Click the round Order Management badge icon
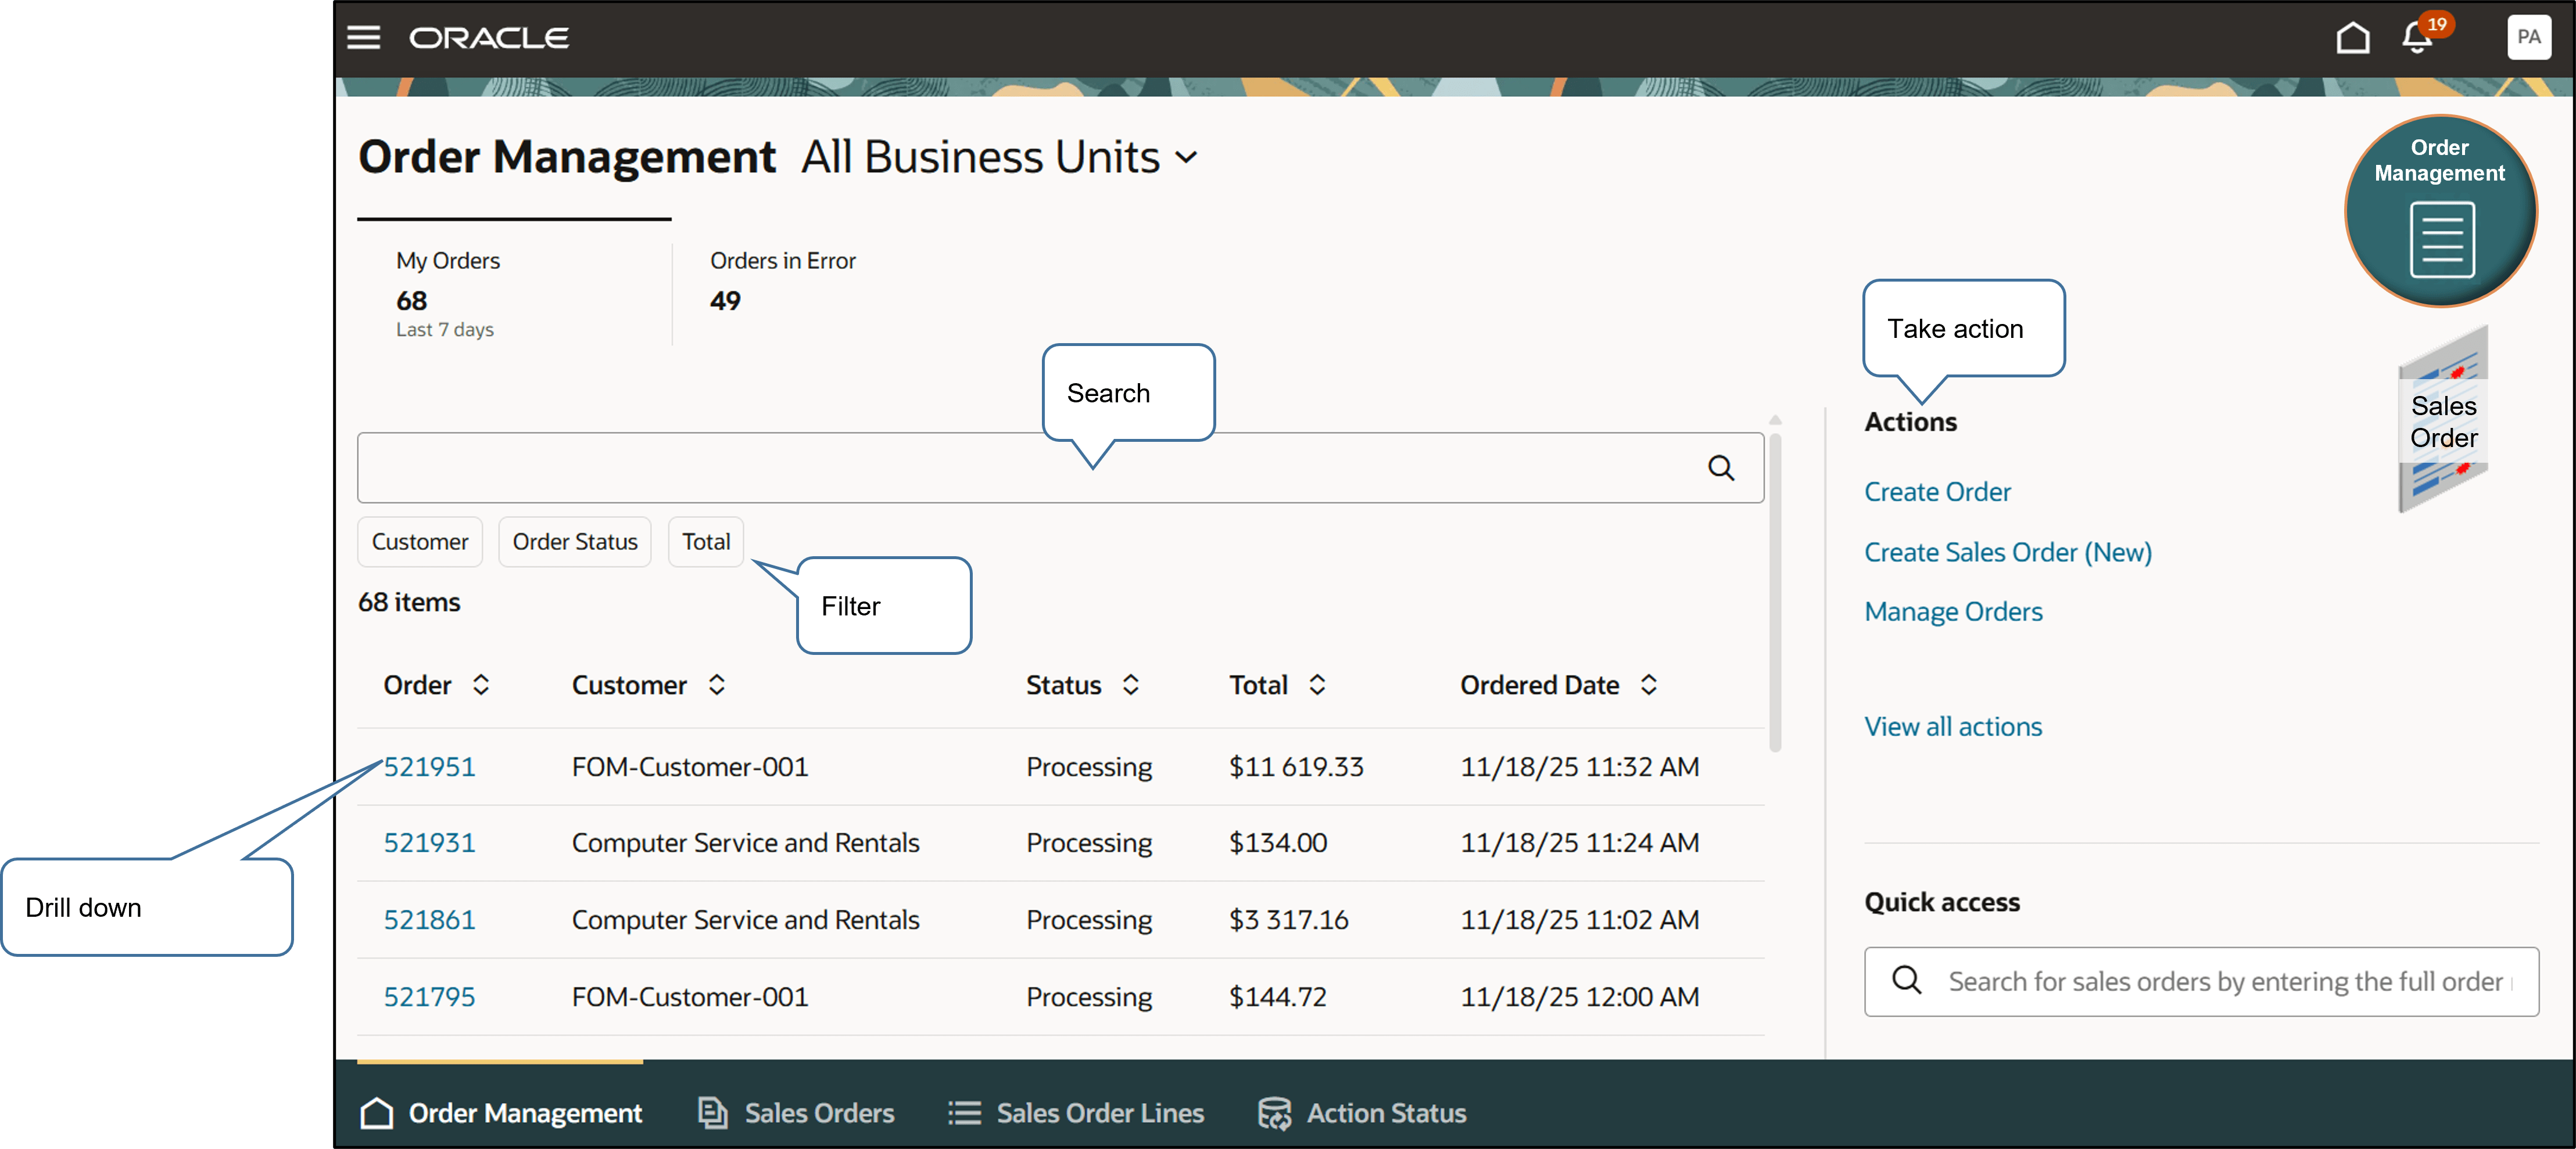2576x1149 pixels. 2440,211
